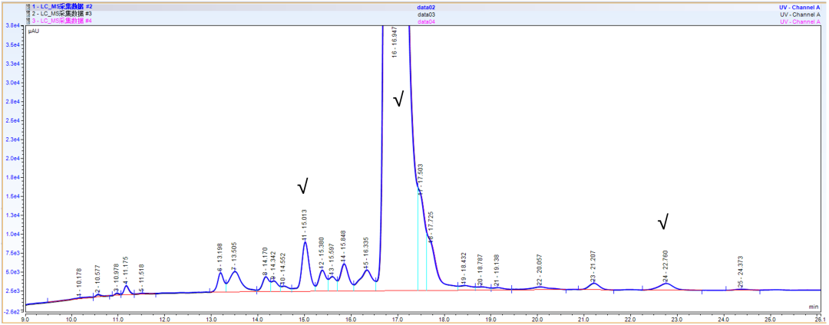Select the main peak label 16 - 16.947
Screen dimensions: 829x325
395,43
